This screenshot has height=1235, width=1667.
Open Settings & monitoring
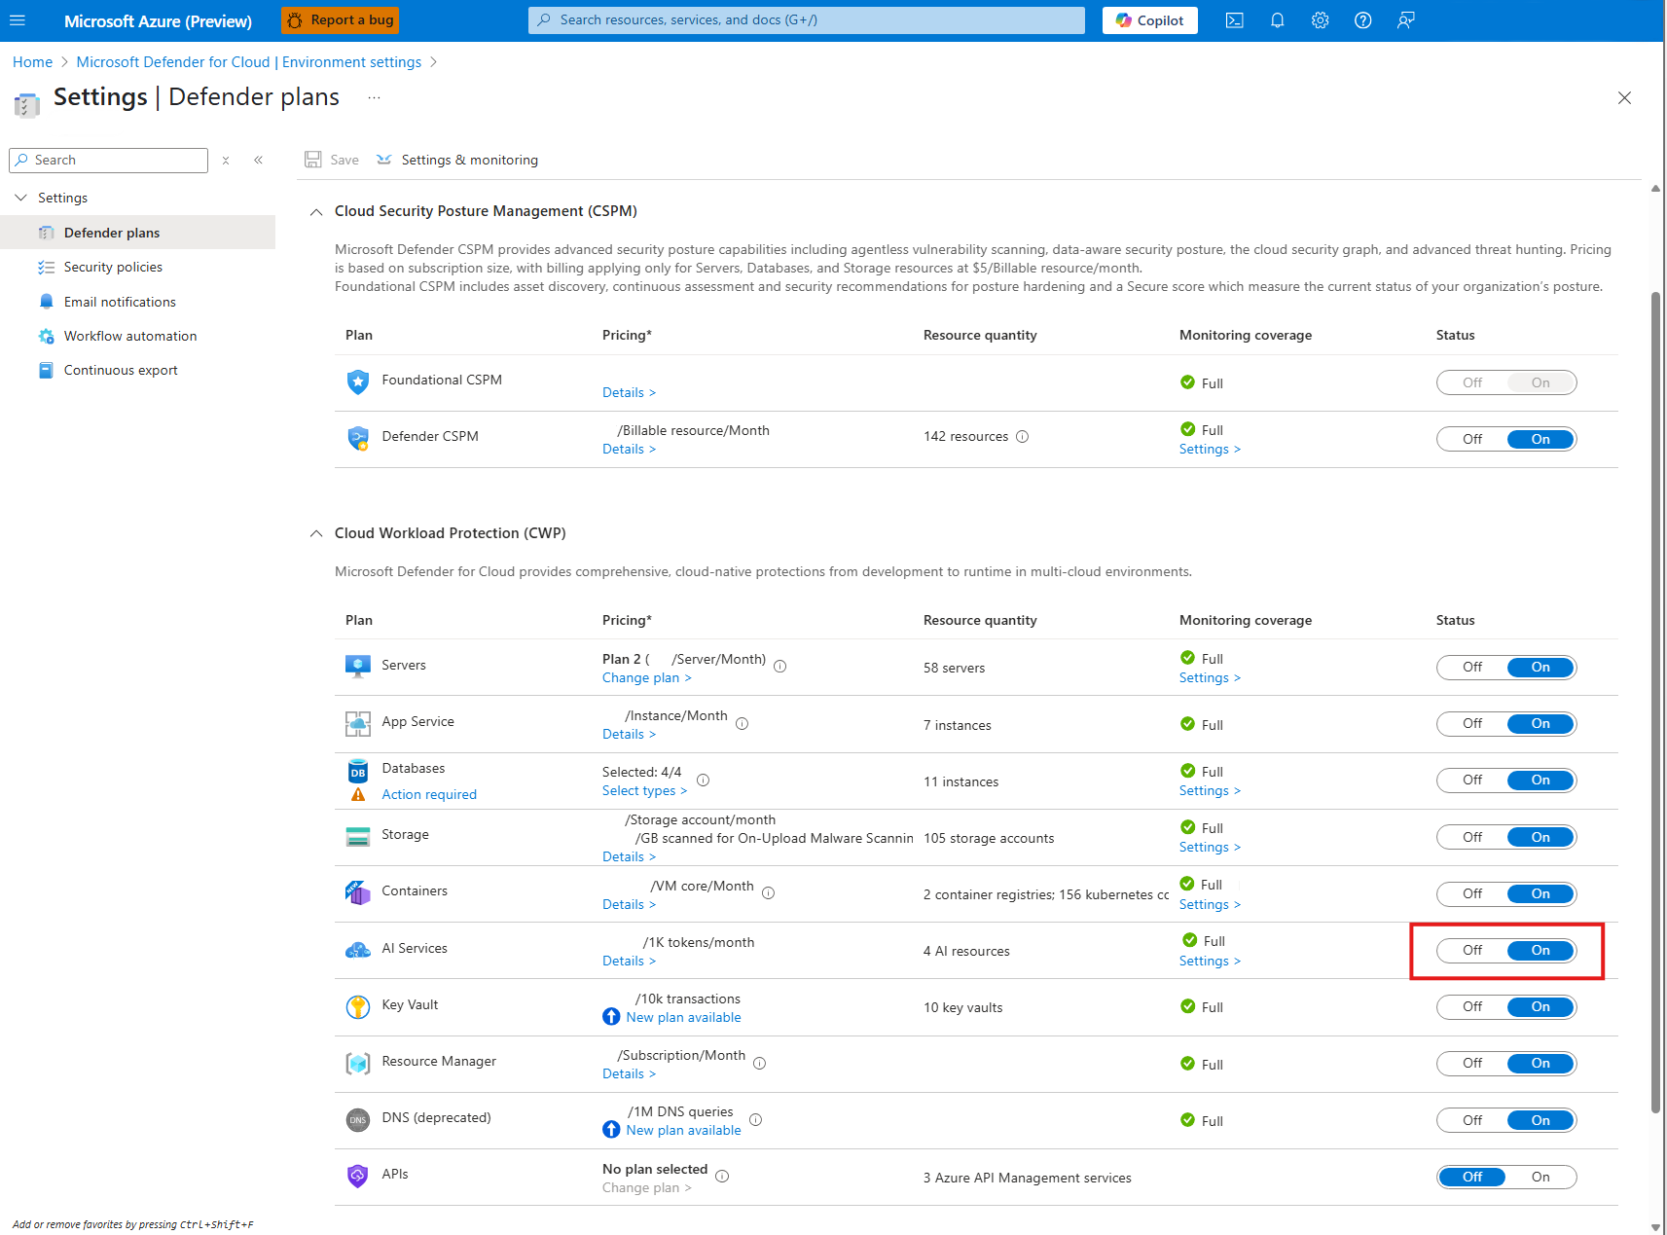click(x=457, y=160)
